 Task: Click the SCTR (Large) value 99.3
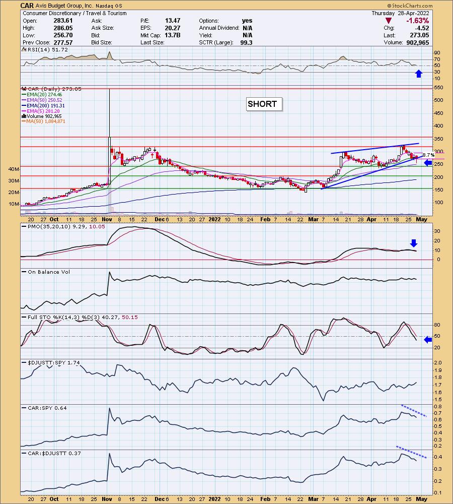[246, 43]
